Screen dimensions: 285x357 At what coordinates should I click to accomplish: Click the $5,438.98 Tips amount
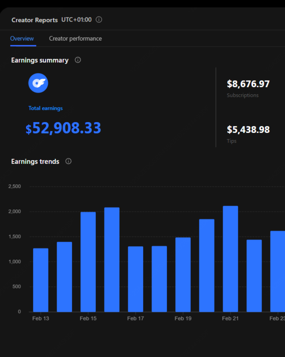248,130
